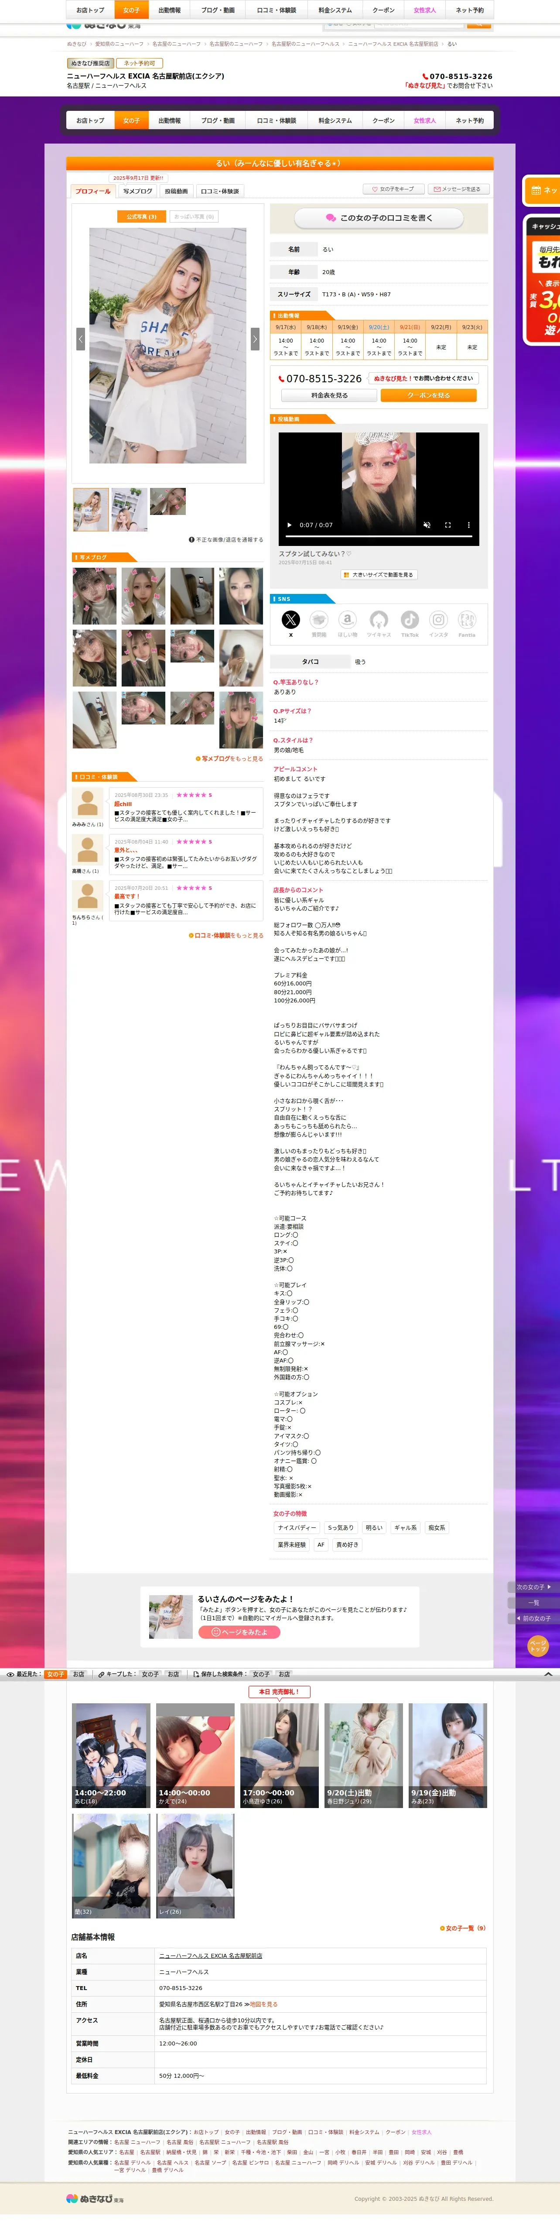The image size is (560, 2227).
Task: Toggle 最近見た to お店
Action: (x=79, y=1675)
